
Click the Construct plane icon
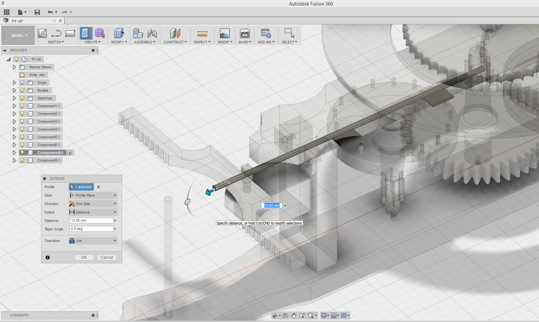pyautogui.click(x=175, y=33)
